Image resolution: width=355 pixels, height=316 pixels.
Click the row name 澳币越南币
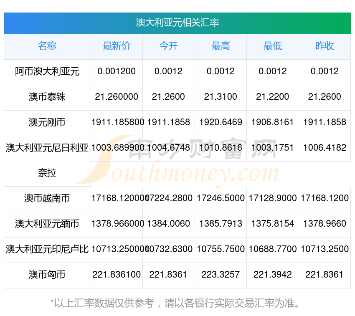point(47,199)
